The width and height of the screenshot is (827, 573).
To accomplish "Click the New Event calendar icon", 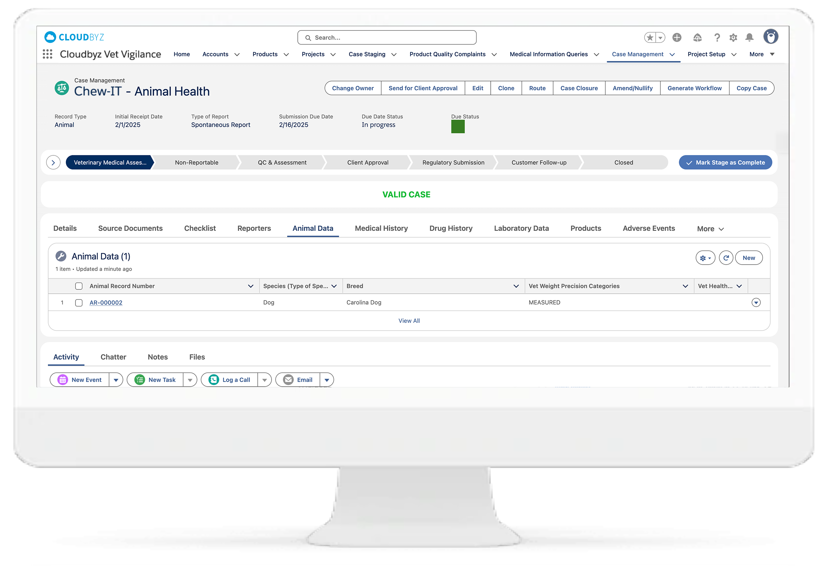I will 62,380.
